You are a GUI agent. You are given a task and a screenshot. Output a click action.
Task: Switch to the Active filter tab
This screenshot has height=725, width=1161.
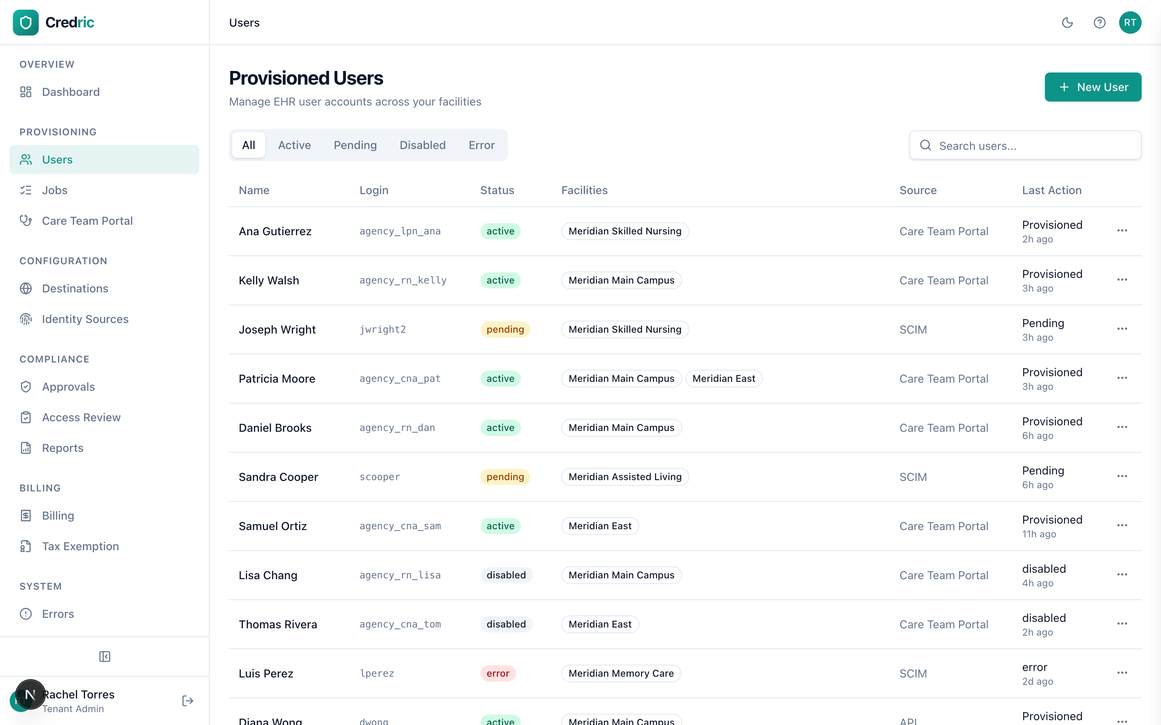click(295, 145)
